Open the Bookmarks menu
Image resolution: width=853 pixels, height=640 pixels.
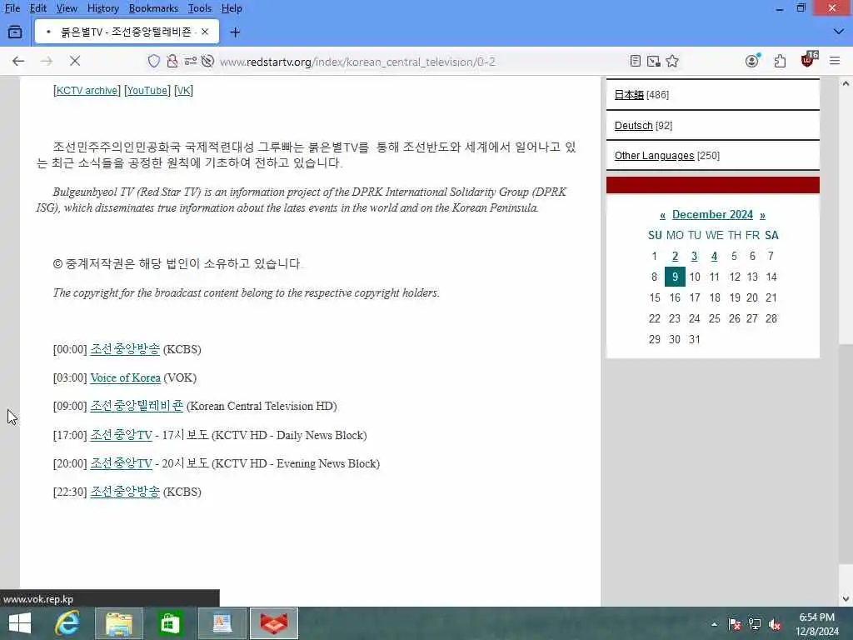point(153,8)
